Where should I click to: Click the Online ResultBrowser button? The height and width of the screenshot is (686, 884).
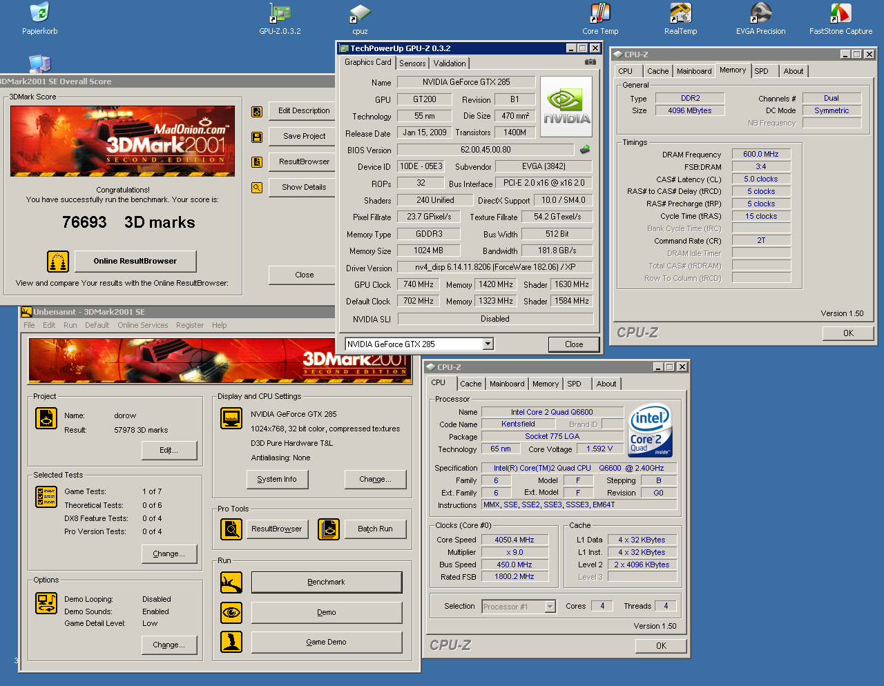135,261
